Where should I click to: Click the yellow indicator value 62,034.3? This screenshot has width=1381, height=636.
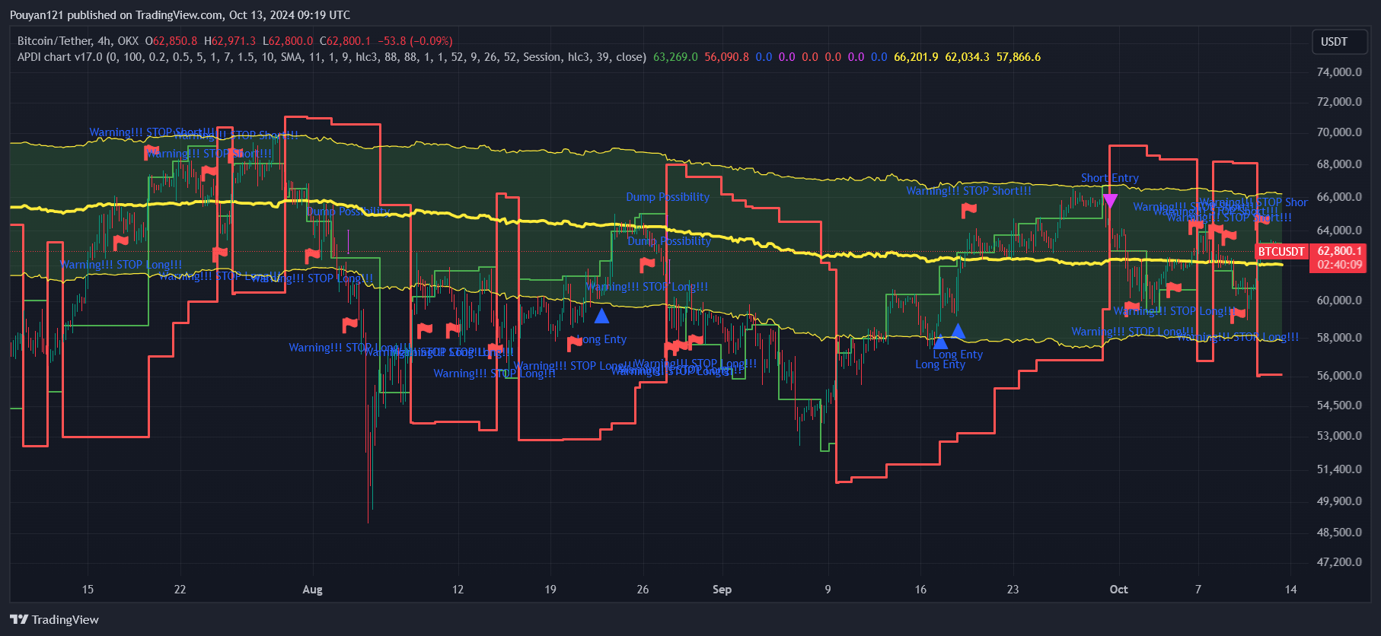967,57
